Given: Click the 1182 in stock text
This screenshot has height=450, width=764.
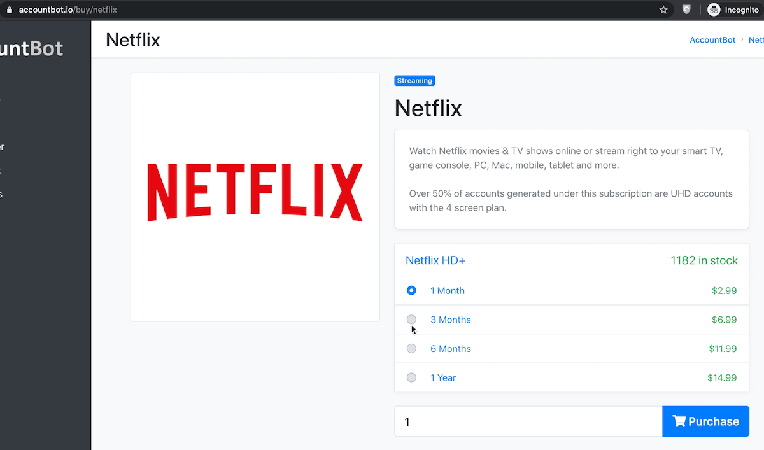Looking at the screenshot, I should click(704, 260).
